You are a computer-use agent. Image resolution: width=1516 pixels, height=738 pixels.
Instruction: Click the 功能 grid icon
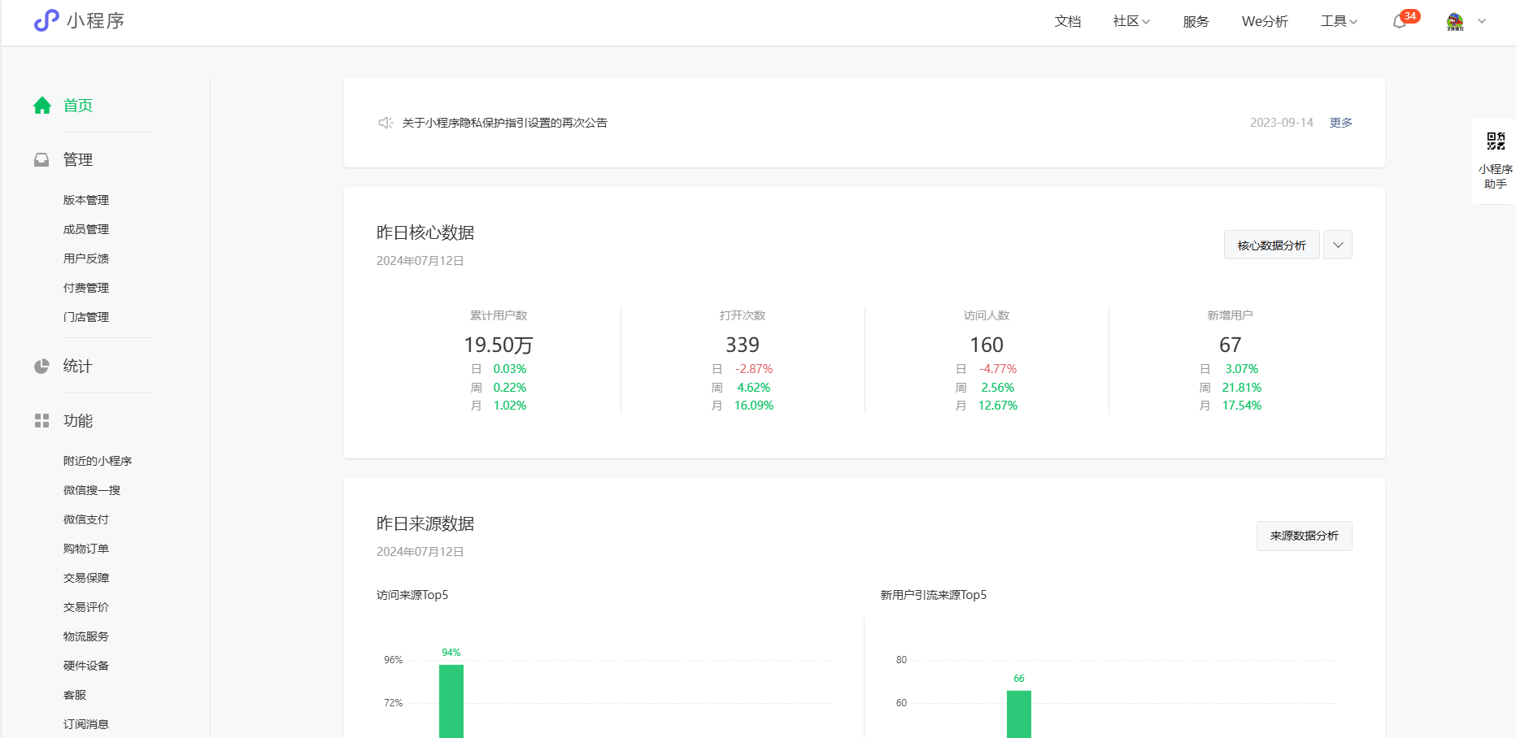(x=41, y=421)
